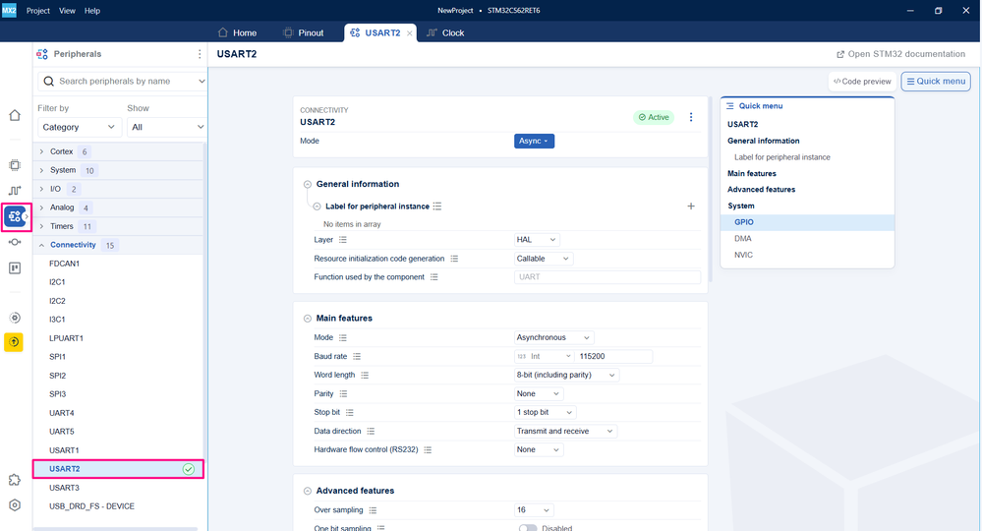
Task: Click the node connector icon in the sidebar
Action: click(15, 242)
